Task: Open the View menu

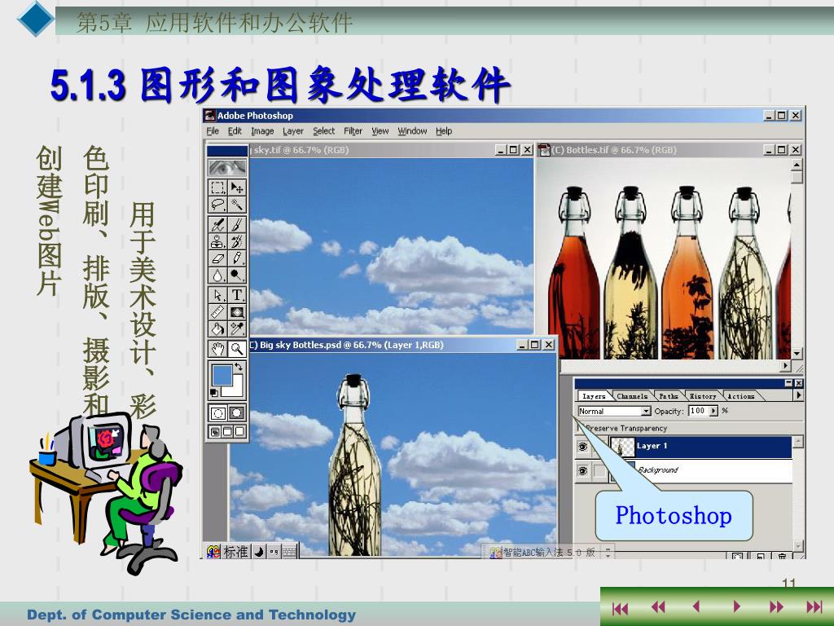Action: click(x=380, y=131)
